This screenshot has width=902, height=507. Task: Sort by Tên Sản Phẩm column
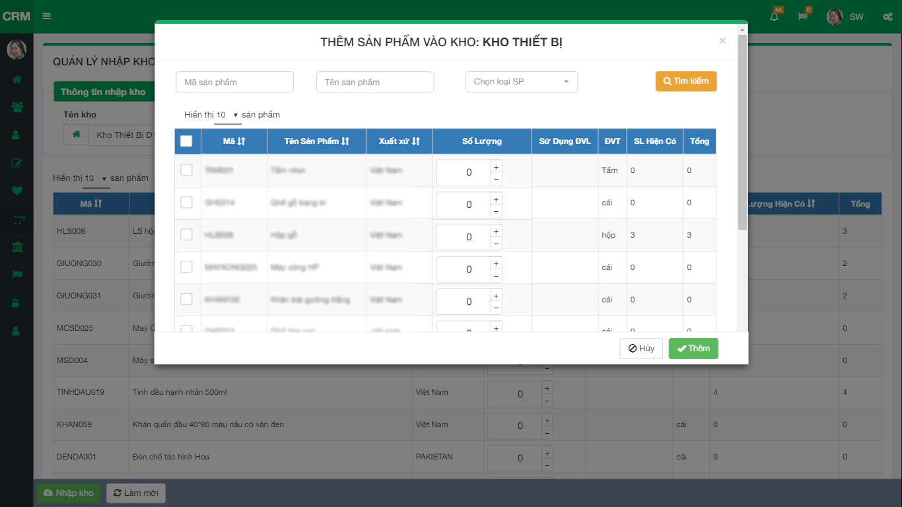pos(316,141)
